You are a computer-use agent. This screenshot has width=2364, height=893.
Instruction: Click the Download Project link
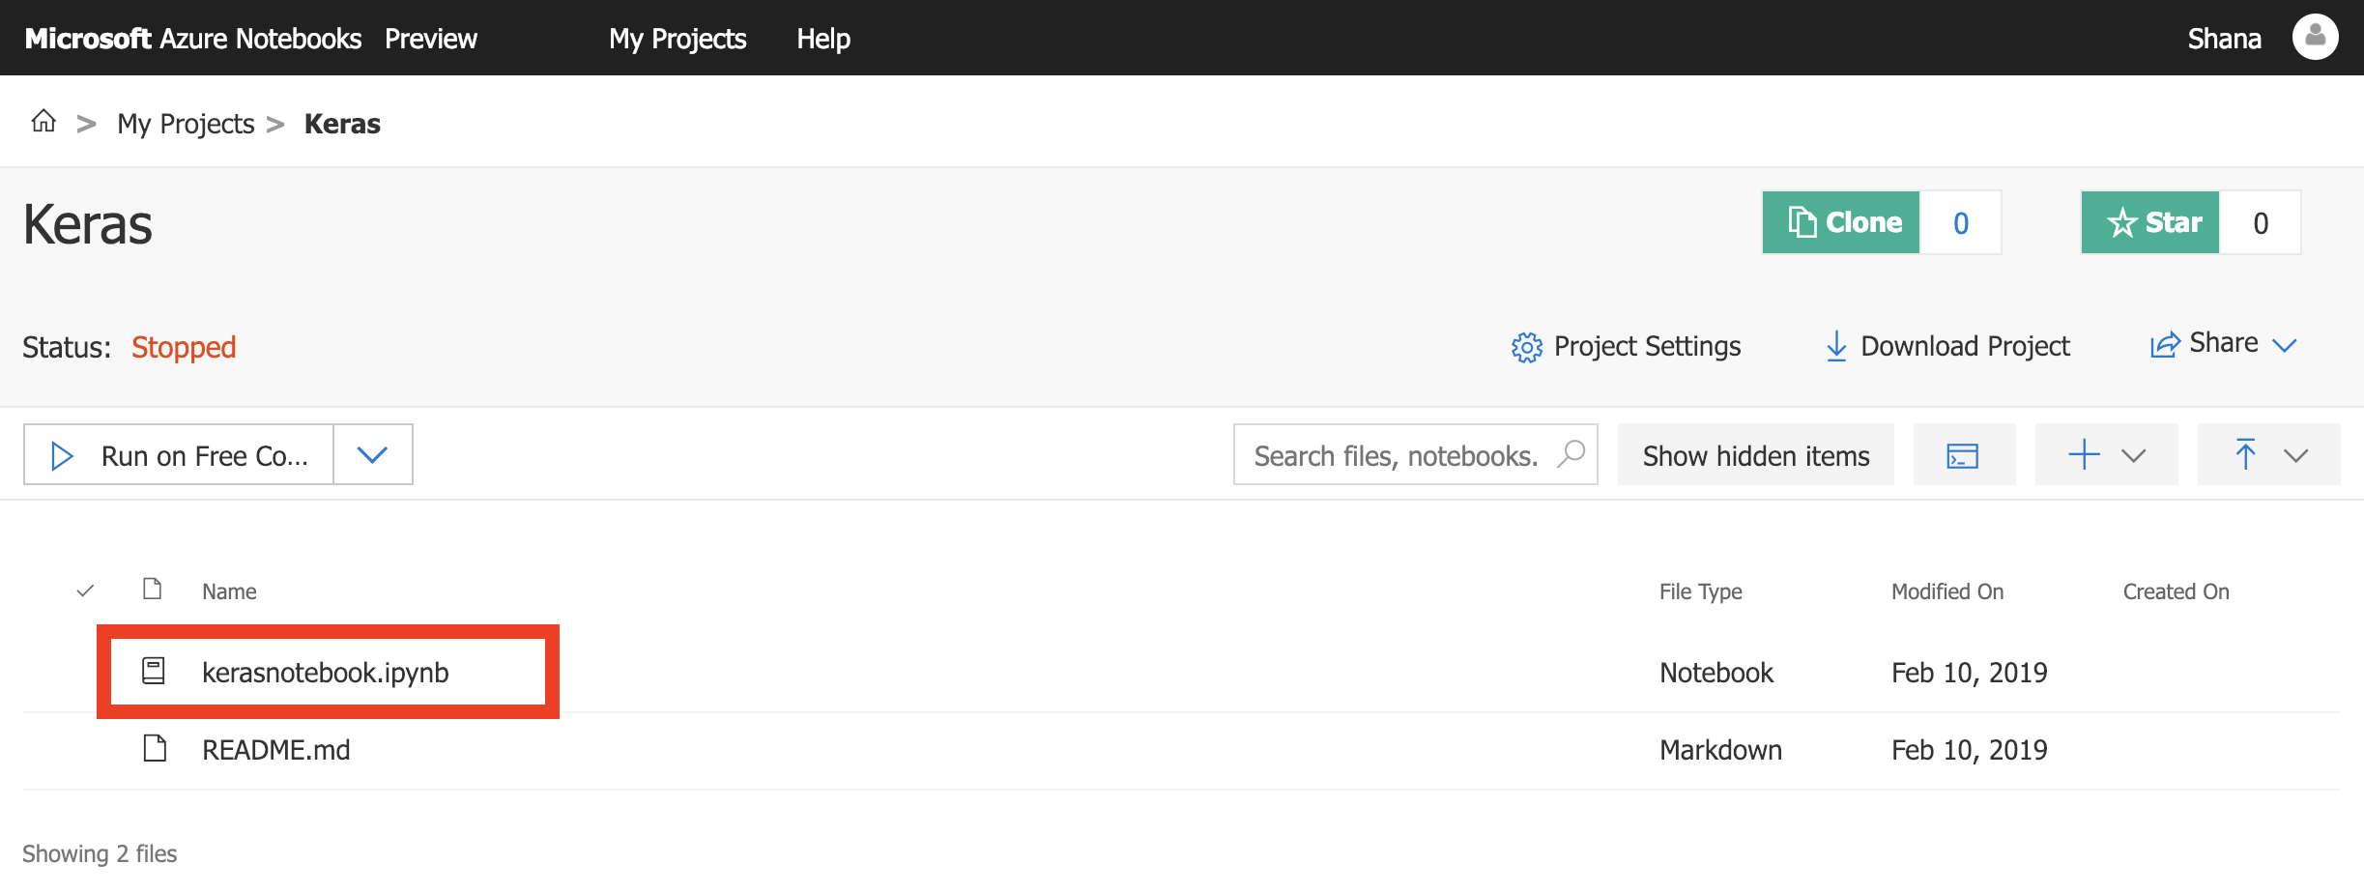(x=1965, y=346)
